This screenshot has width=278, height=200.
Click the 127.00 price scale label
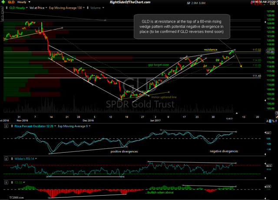click(271, 11)
